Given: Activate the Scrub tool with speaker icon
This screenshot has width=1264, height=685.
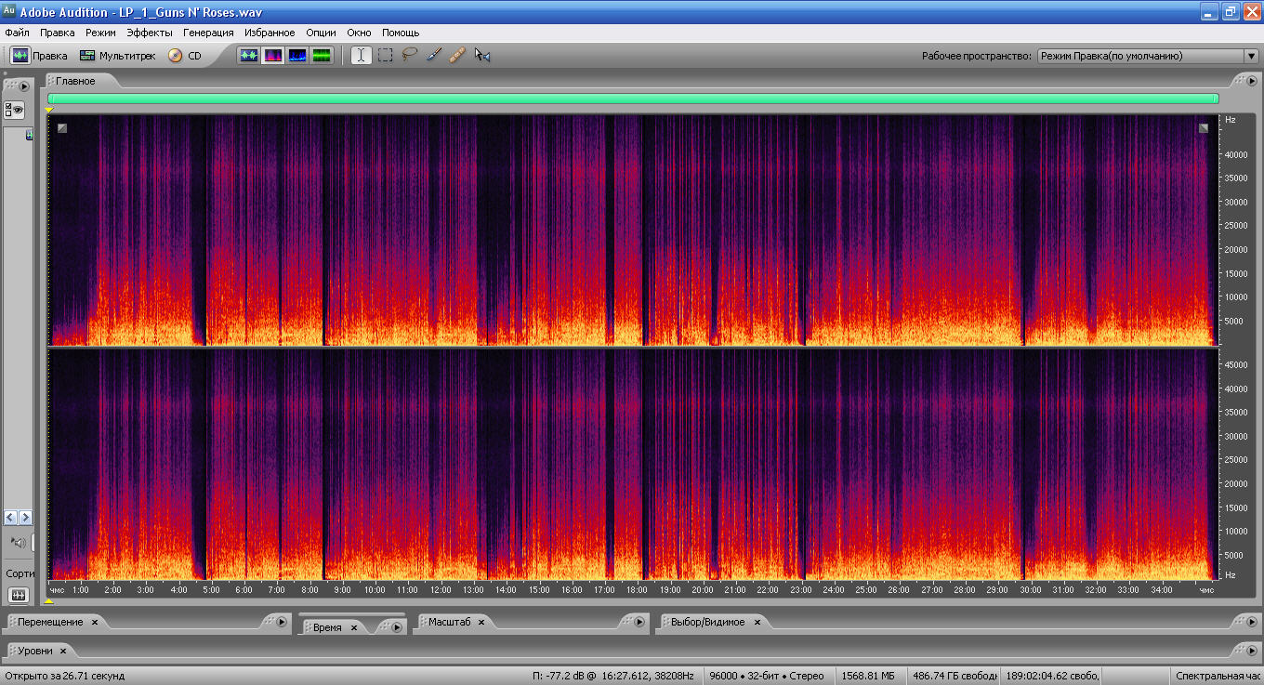Looking at the screenshot, I should tap(481, 56).
